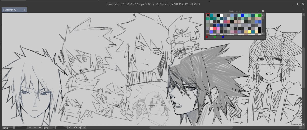Click the horizontal scrollbar left arrow

(x=85, y=128)
